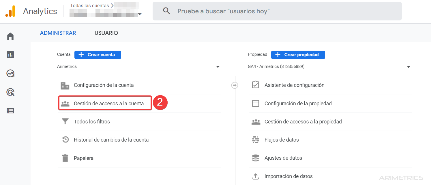Image resolution: width=431 pixels, height=185 pixels.
Task: Click the Crear cuenta button
Action: tap(98, 55)
